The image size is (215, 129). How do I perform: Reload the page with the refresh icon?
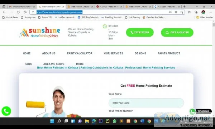18,12
